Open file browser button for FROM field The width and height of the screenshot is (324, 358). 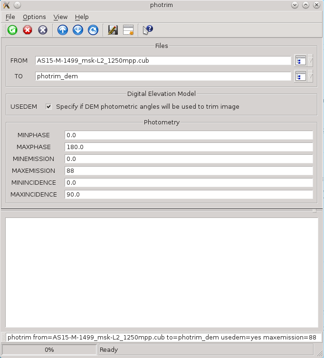tap(300, 61)
